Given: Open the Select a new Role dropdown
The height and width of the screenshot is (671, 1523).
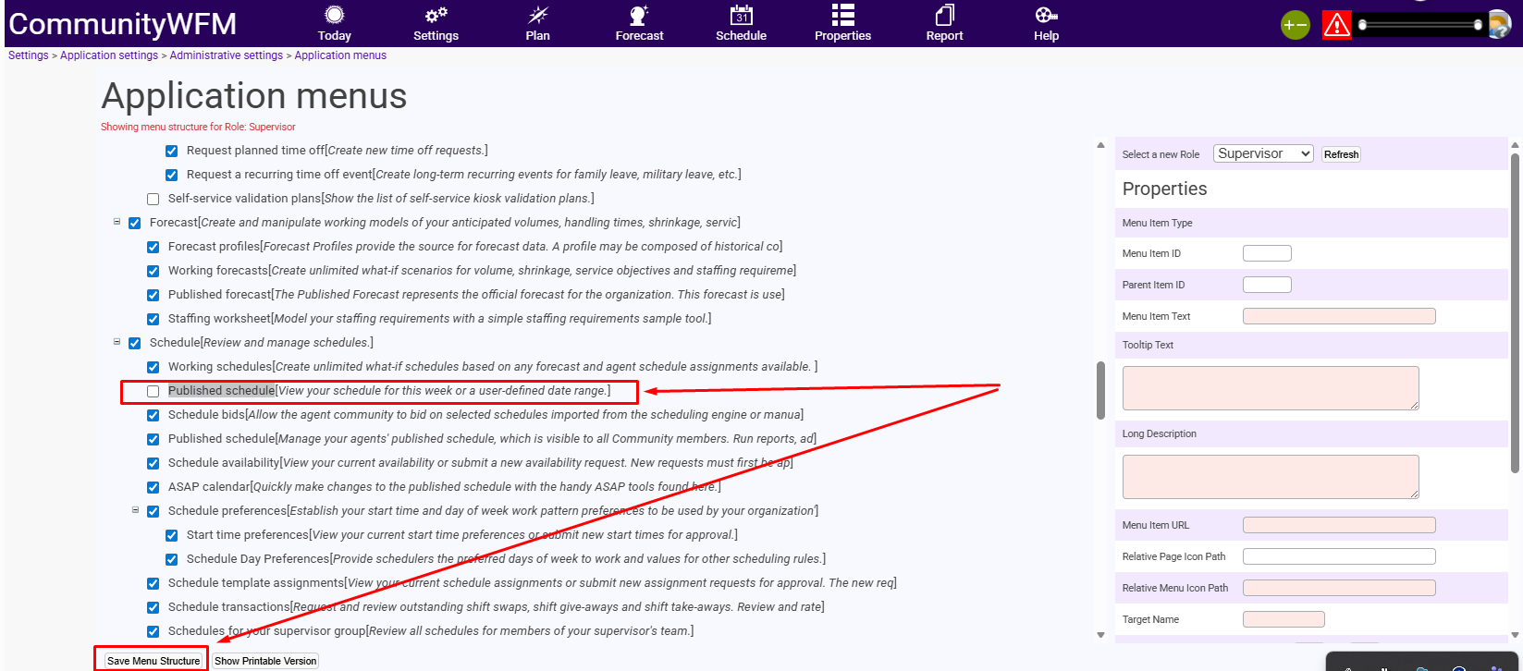Looking at the screenshot, I should [1263, 153].
